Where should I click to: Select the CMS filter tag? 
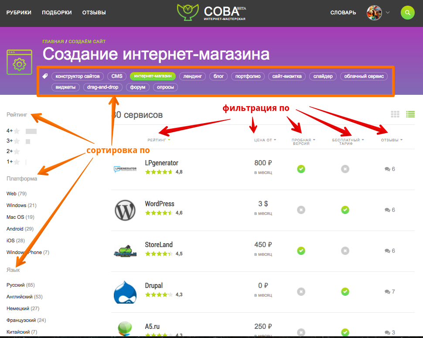tap(116, 76)
